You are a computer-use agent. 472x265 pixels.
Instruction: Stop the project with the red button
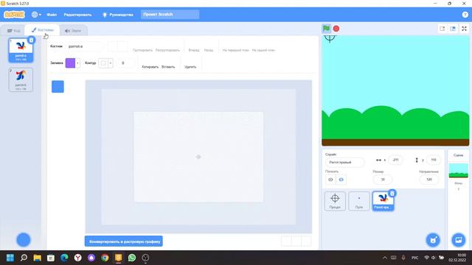click(x=336, y=29)
